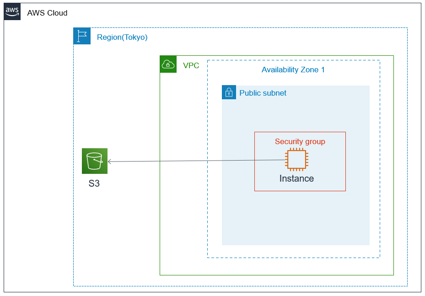Select the Region flag icon
This screenshot has width=425, height=296.
point(82,36)
